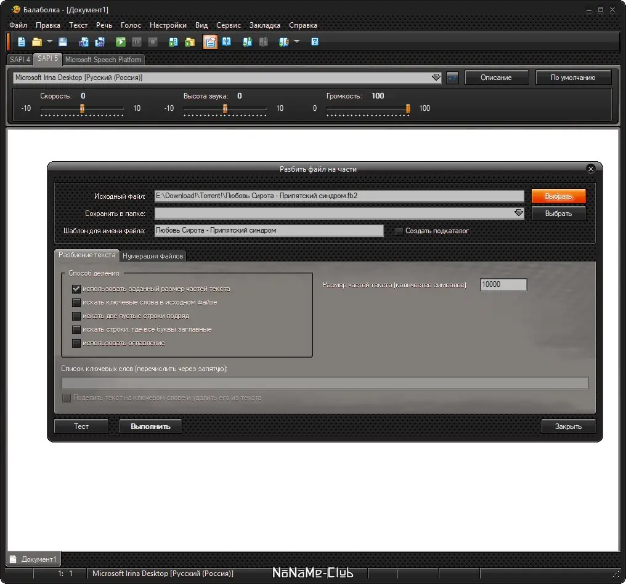Screen dimensions: 626x584
Task: Start reading aloud with green play icon
Action: coord(121,42)
